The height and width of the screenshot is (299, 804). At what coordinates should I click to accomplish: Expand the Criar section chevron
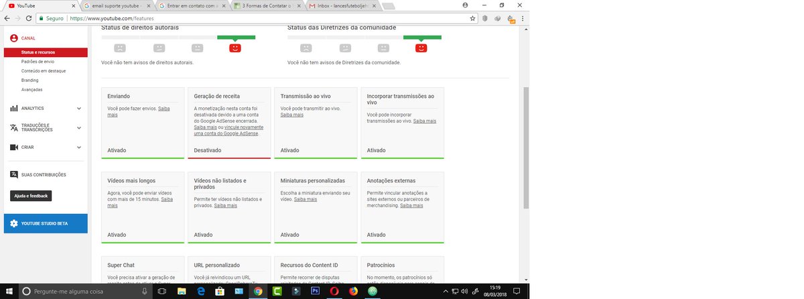point(79,147)
